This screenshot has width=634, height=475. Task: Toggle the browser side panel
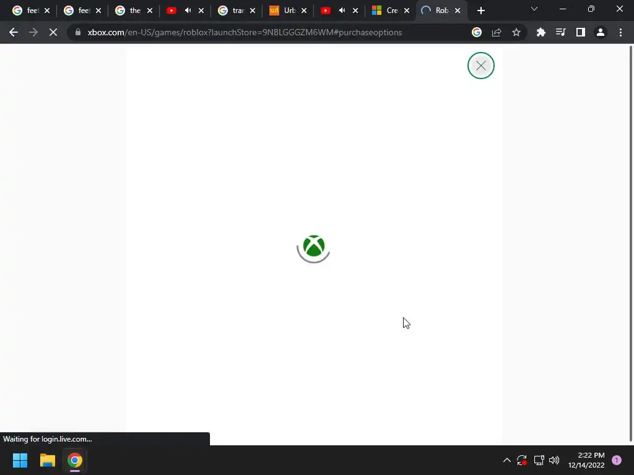(x=581, y=32)
